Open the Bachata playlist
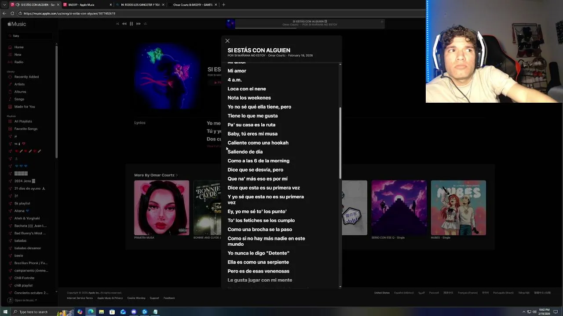Screen dimensions: 563x316 coord(30,226)
